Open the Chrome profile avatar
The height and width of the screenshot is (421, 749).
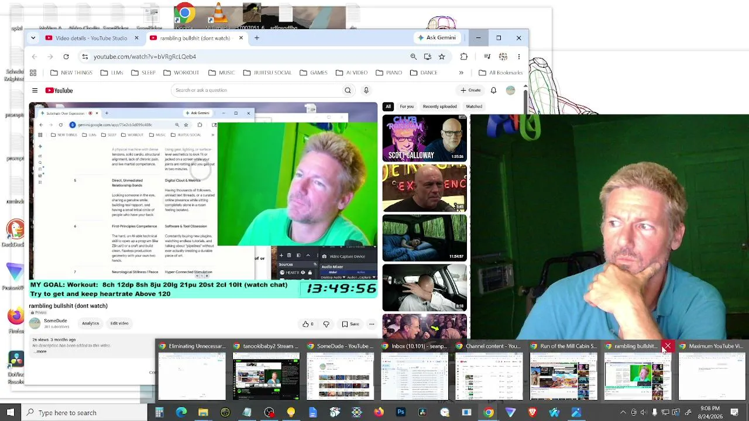click(x=503, y=57)
